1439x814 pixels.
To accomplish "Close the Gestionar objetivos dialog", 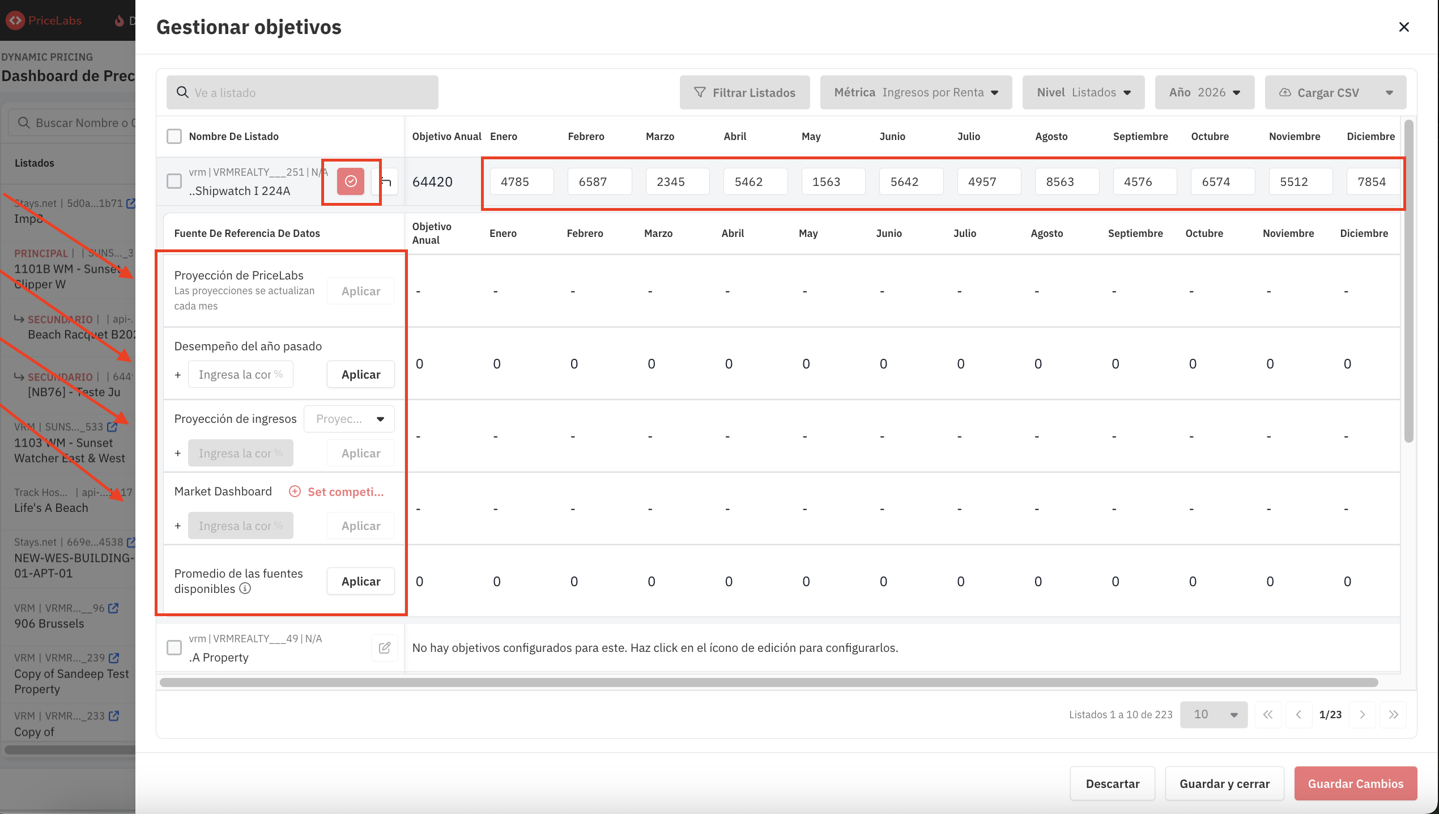I will (x=1404, y=27).
